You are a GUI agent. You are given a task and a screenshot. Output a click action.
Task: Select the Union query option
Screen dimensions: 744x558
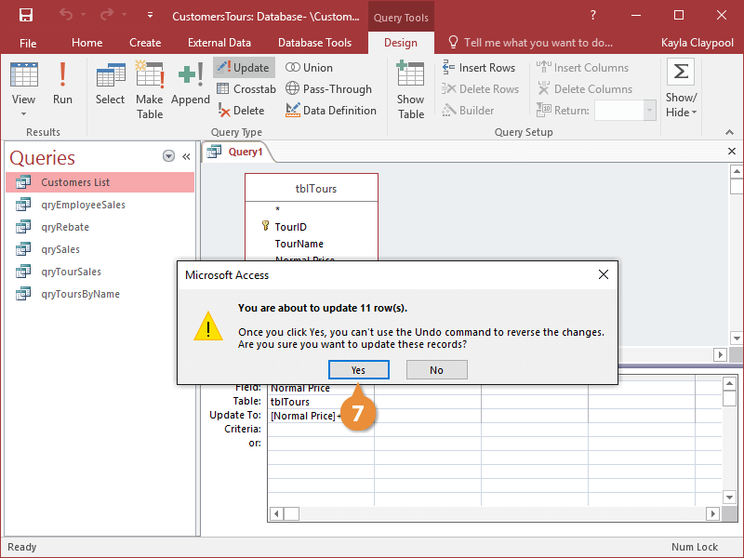(309, 68)
